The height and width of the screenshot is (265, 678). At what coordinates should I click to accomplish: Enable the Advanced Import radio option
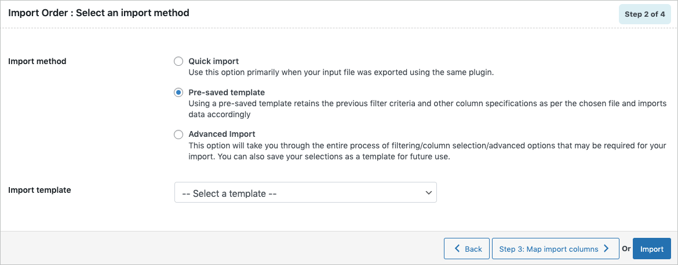[x=178, y=135]
